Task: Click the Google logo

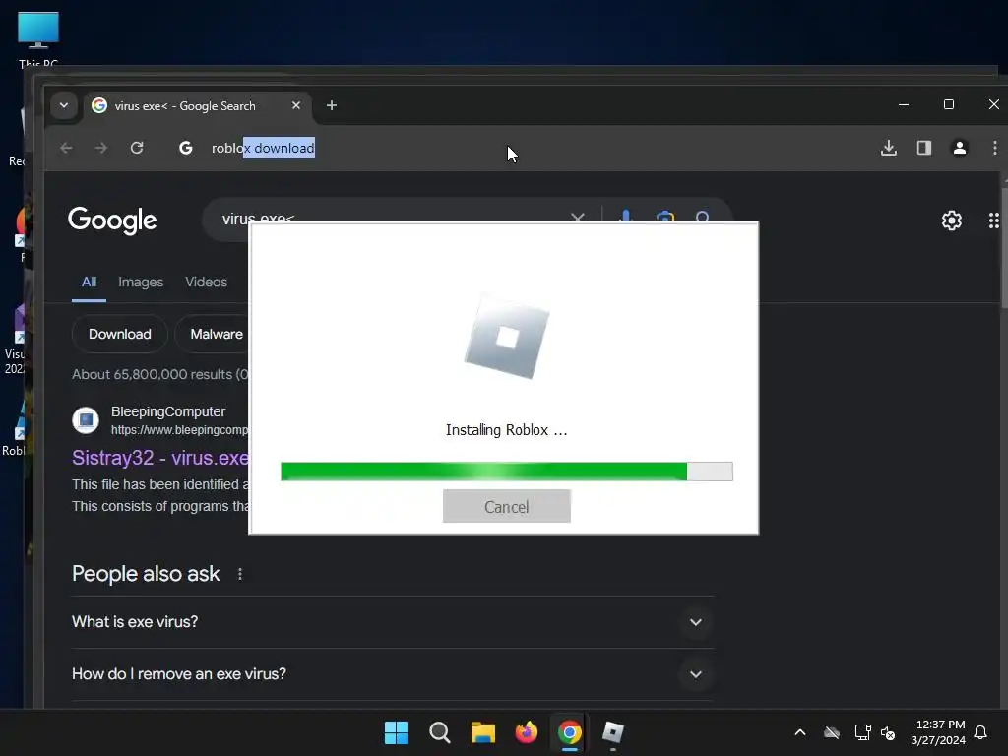Action: pos(112,220)
